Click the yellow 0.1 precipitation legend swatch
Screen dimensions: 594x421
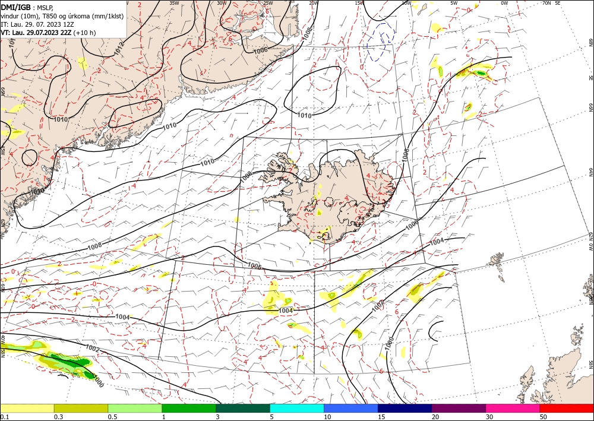click(x=27, y=408)
